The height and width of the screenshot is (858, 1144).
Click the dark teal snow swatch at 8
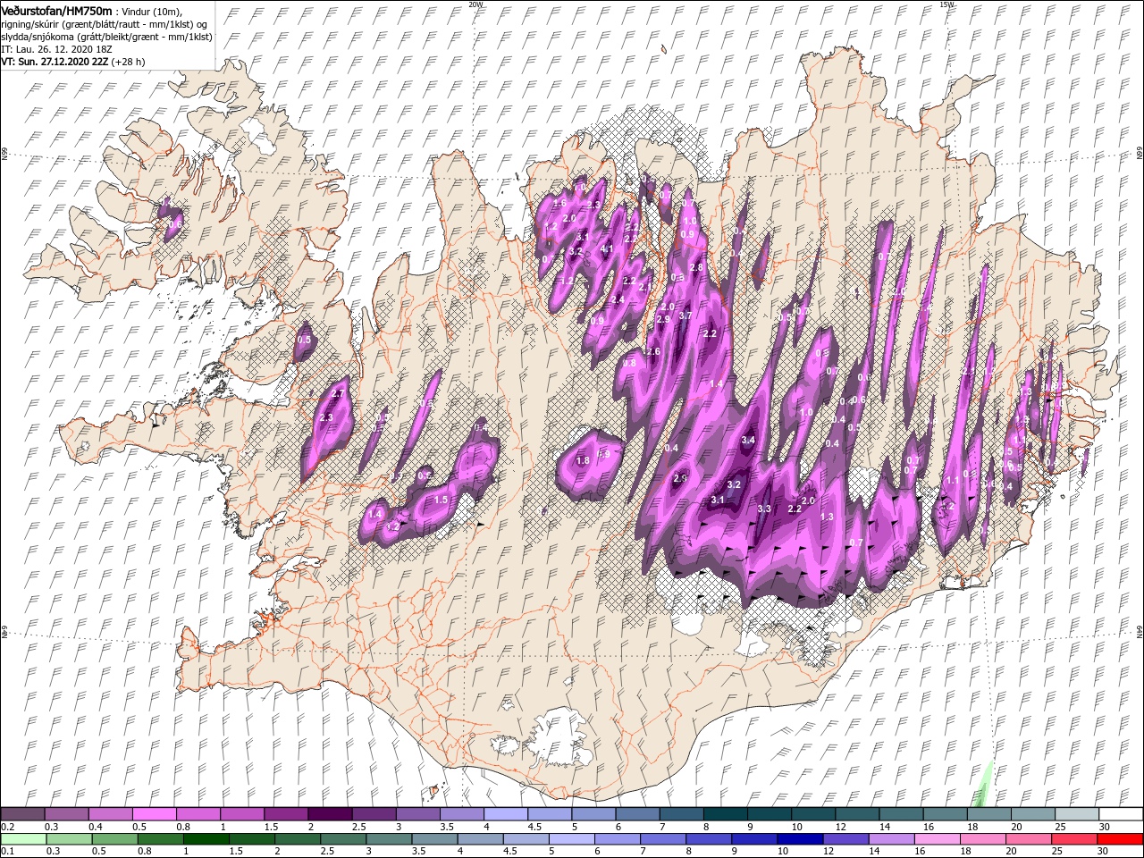click(x=726, y=814)
